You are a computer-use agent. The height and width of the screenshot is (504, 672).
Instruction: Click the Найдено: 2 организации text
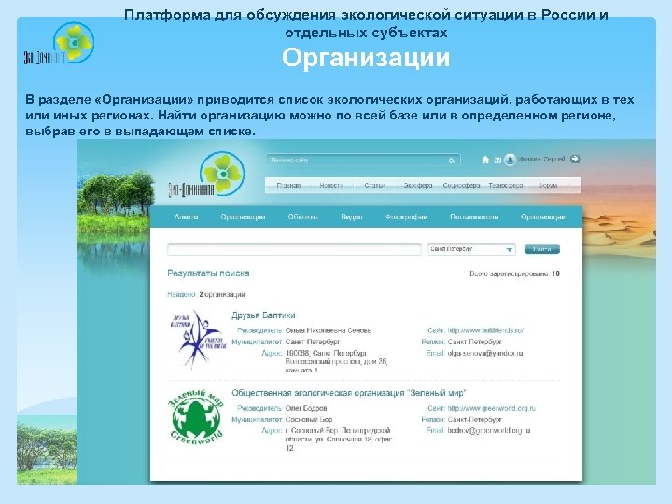click(206, 294)
